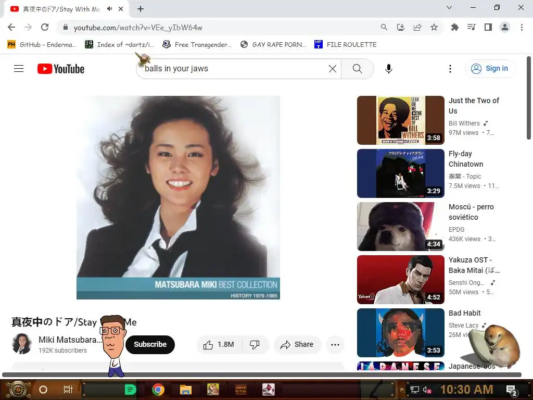This screenshot has height=400, width=533.
Task: Clear the YouTube search box text
Action: (333, 69)
